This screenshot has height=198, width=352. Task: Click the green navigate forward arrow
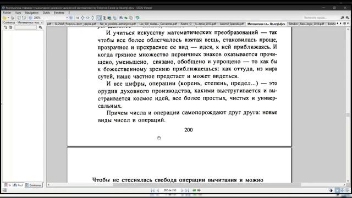click(199, 190)
